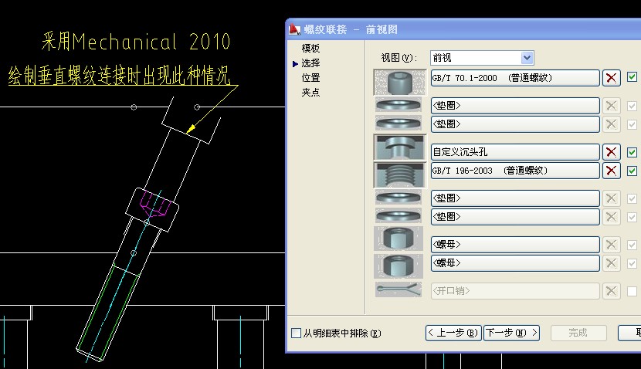Click the first washer thumbnail above the hole
Viewport: 641px width, 369px height.
pos(399,105)
